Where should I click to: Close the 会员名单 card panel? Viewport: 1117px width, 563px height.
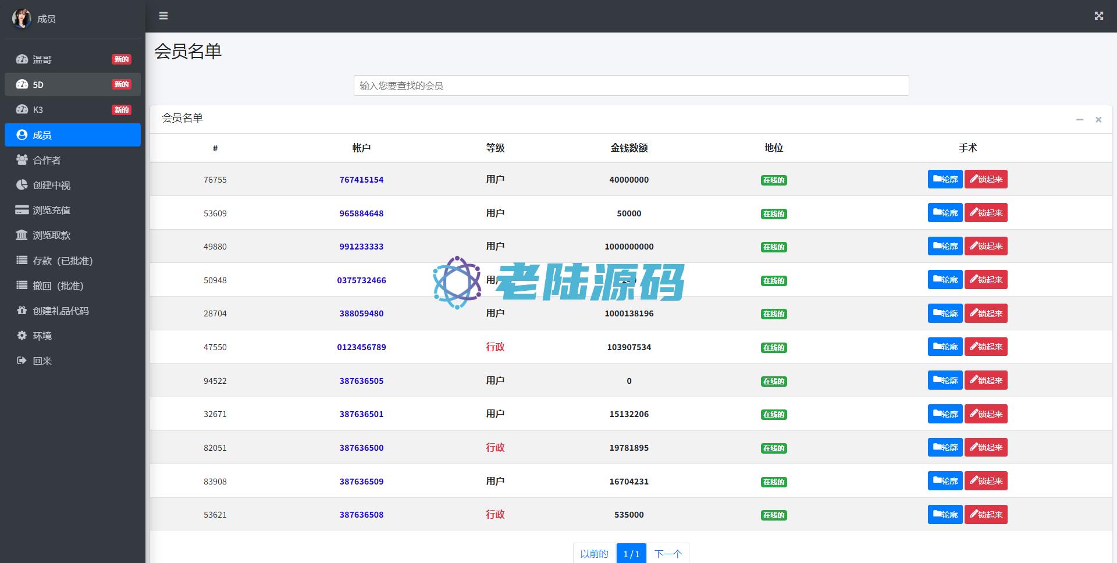1098,119
